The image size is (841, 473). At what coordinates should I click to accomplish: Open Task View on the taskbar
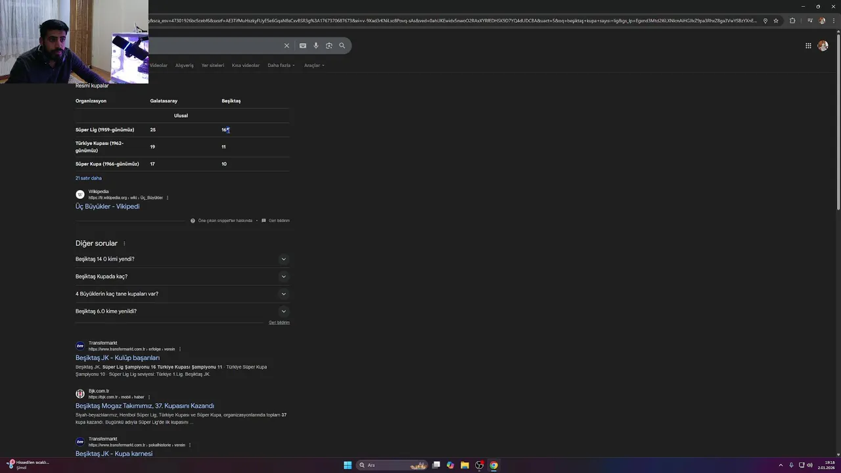tap(436, 465)
